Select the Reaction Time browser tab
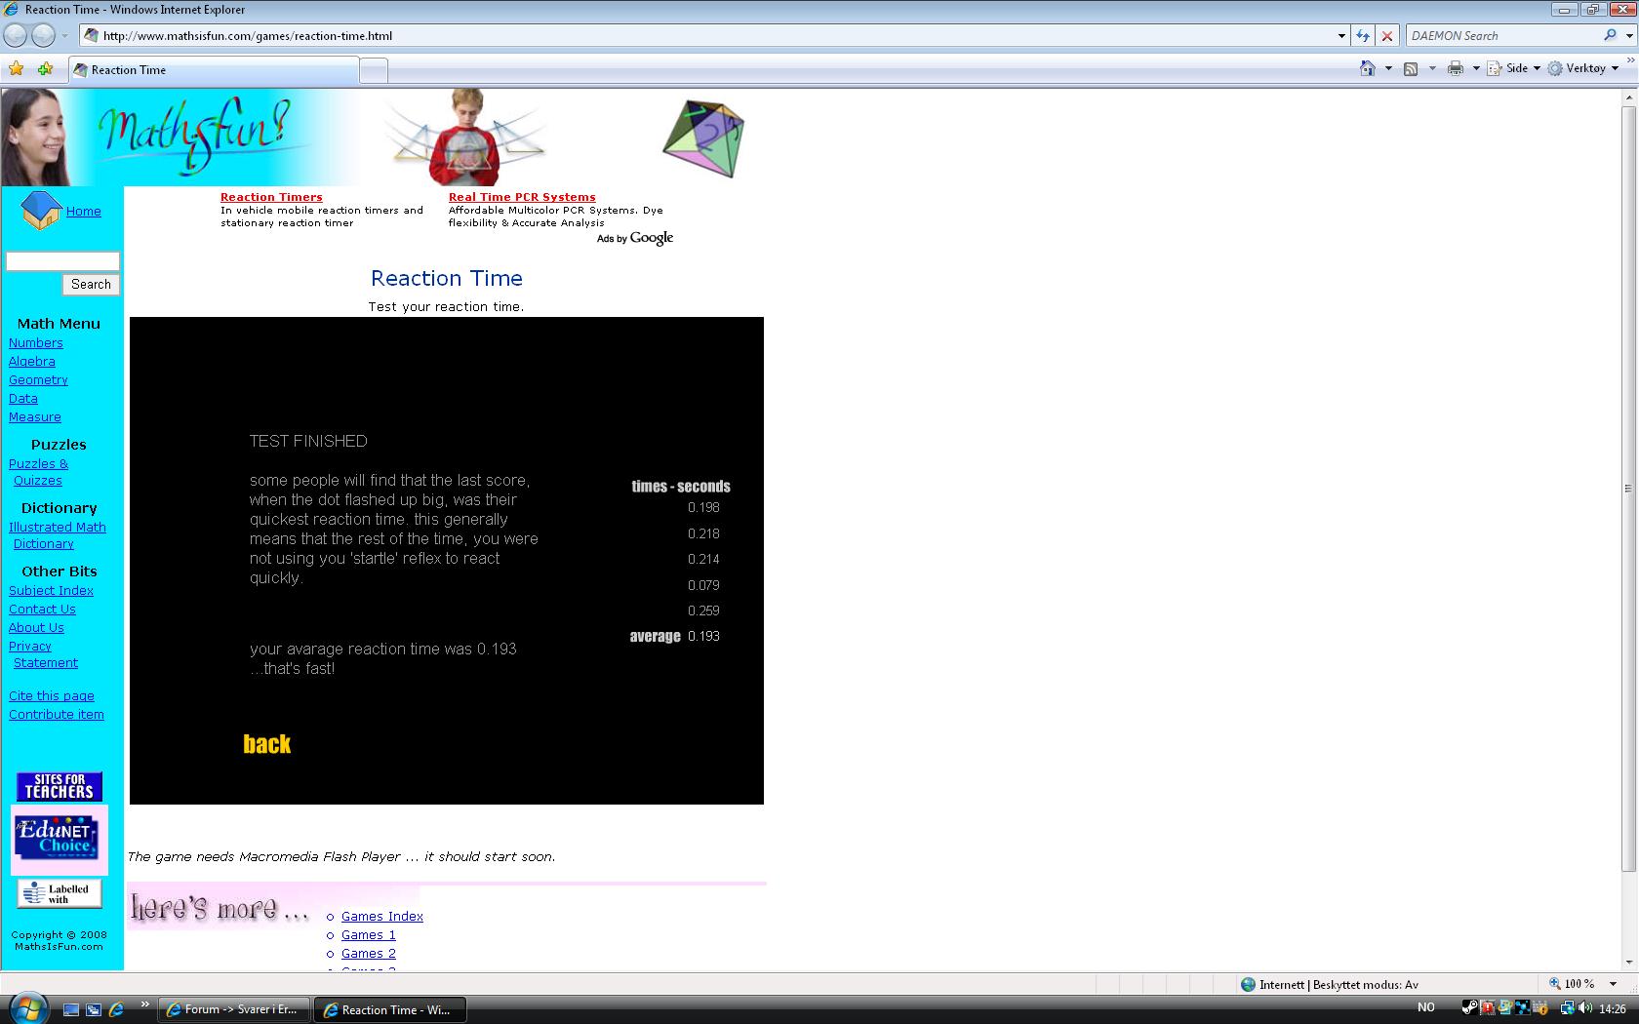This screenshot has height=1024, width=1639. (x=214, y=70)
